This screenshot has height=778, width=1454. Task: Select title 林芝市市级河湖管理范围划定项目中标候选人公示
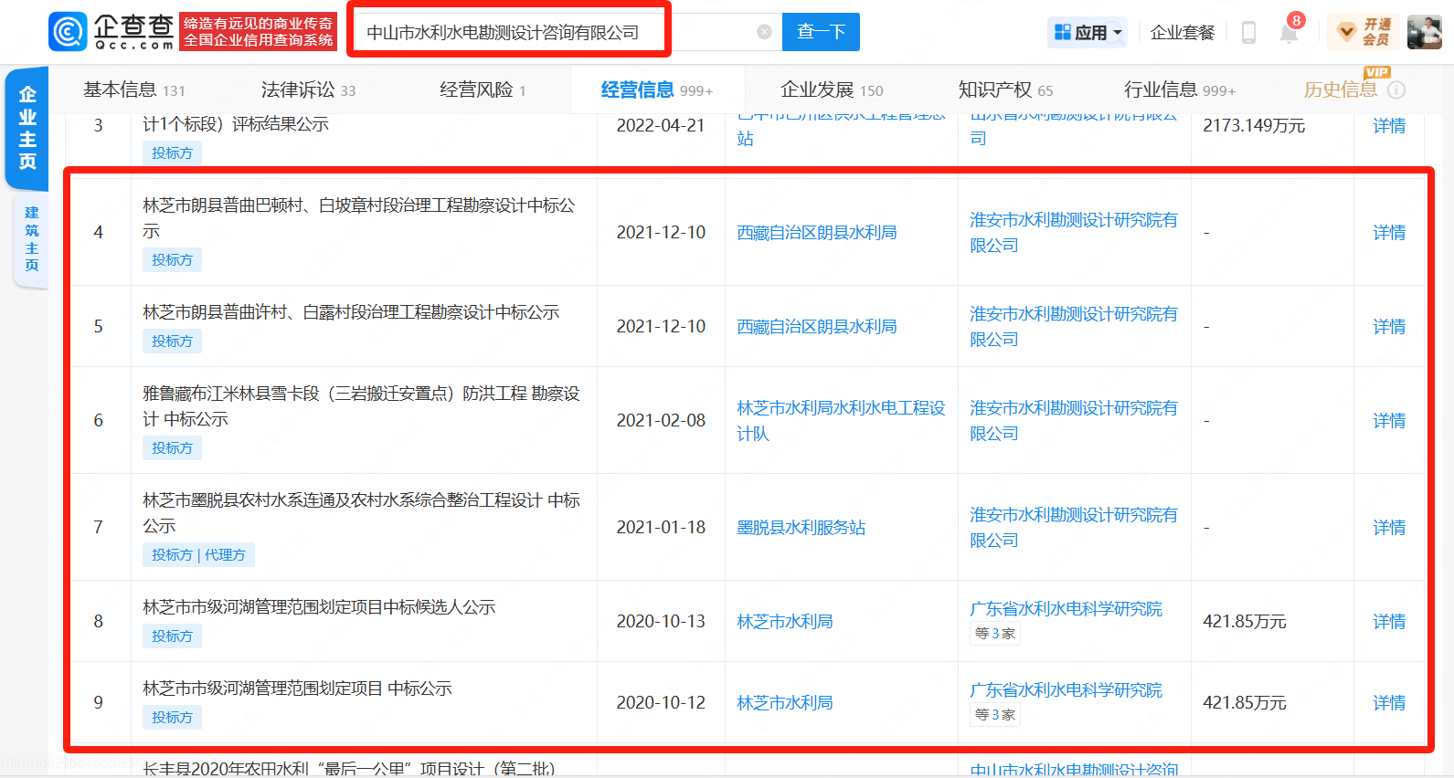[319, 606]
